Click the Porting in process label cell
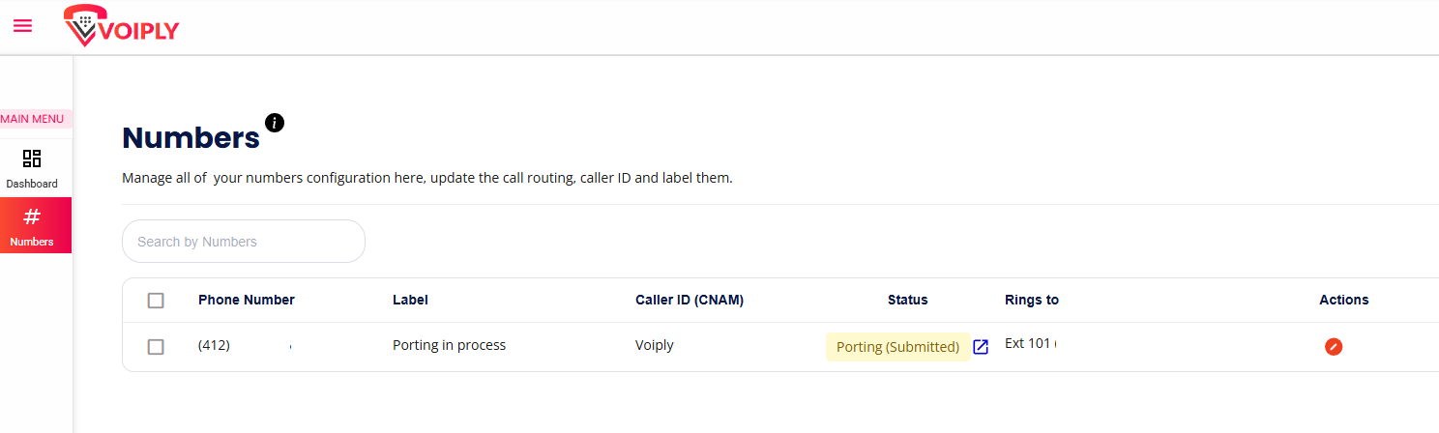 pos(449,345)
